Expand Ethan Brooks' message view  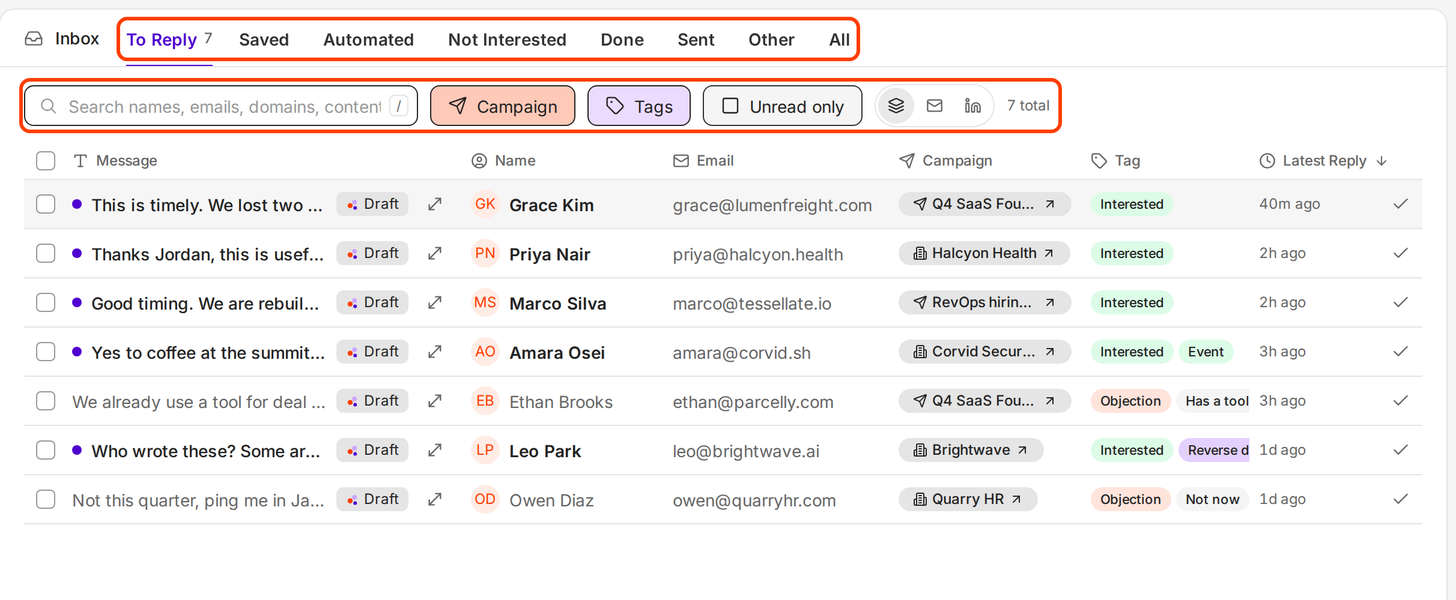[435, 401]
